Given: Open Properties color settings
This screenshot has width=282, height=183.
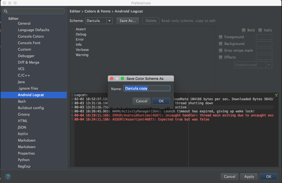Looking at the screenshot, I should [26, 153].
